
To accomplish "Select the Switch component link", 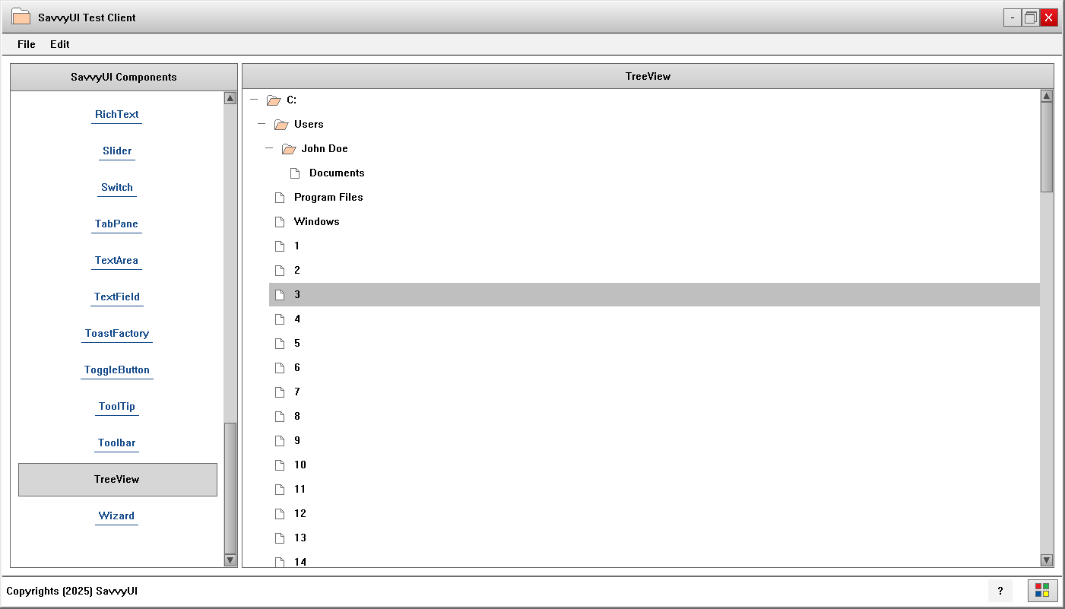I will click(x=117, y=187).
